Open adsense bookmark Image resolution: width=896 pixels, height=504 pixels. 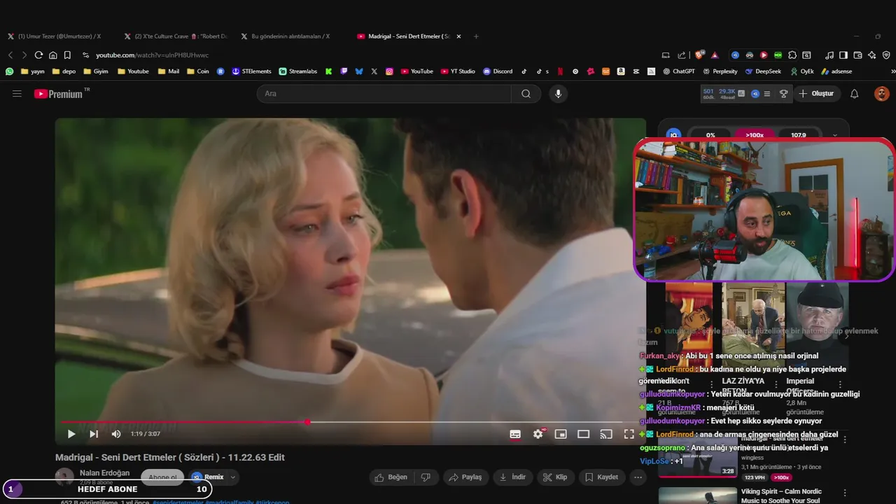tap(836, 71)
